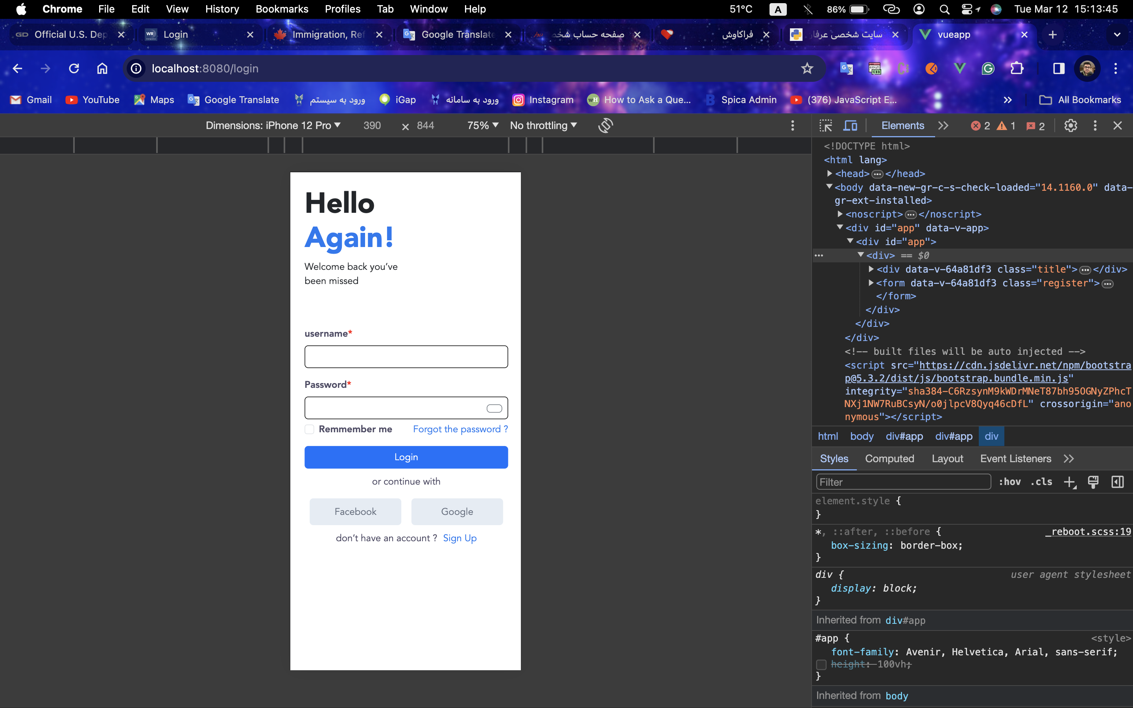Go to the browser home page
1133x708 pixels.
pos(102,69)
